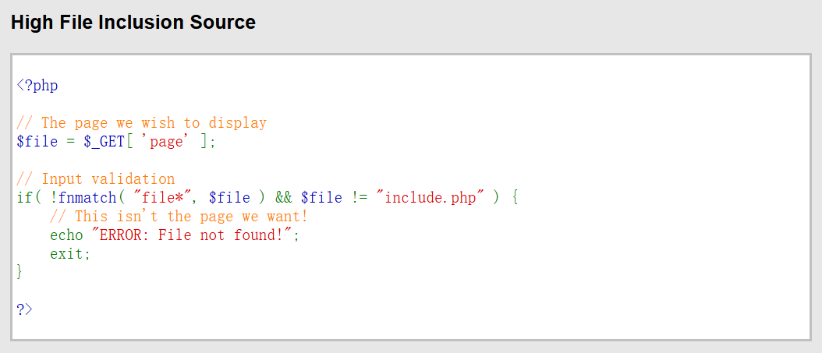Click the closing ?> PHP tag
The image size is (822, 353).
coord(25,309)
